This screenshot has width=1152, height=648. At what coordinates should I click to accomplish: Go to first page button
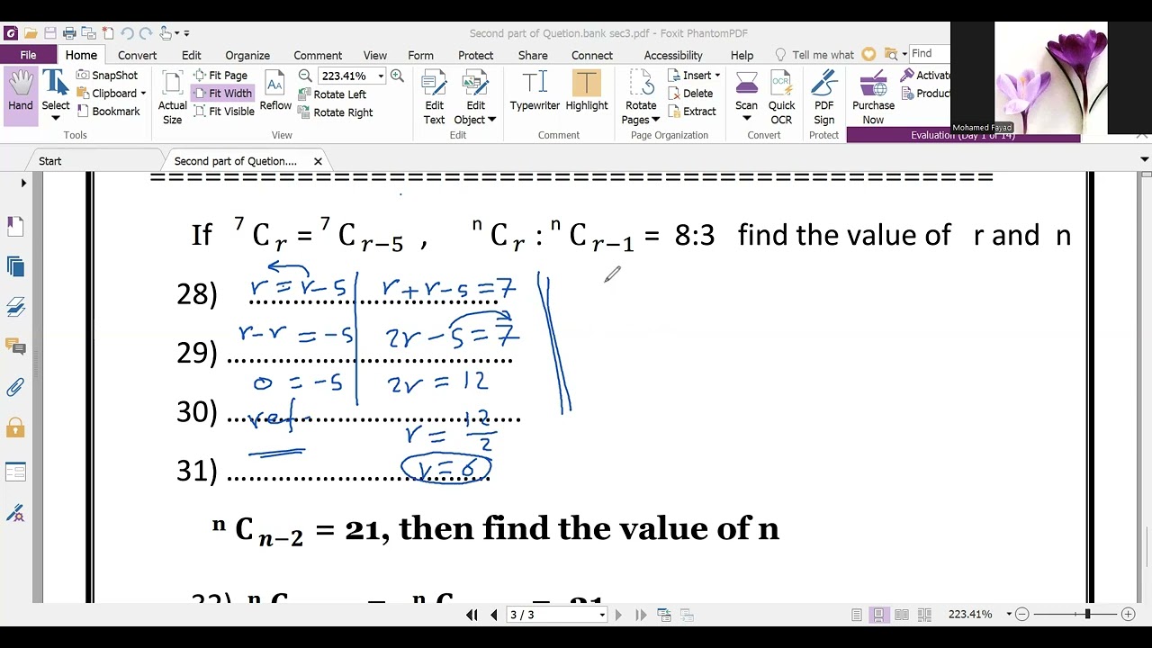[x=472, y=615]
